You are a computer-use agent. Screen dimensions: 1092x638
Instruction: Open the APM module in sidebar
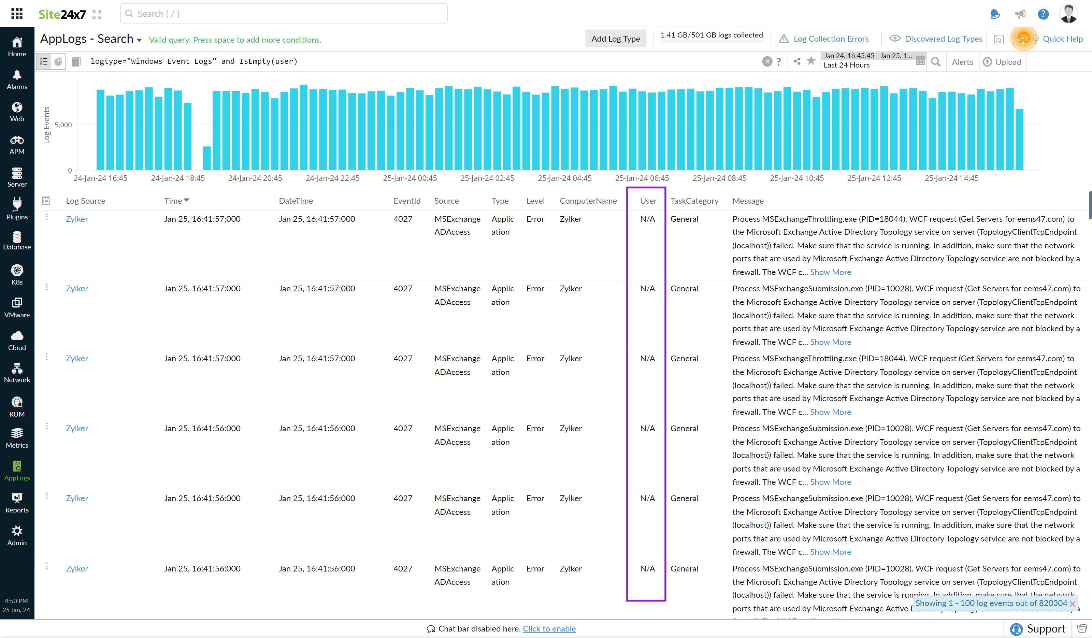pyautogui.click(x=17, y=145)
